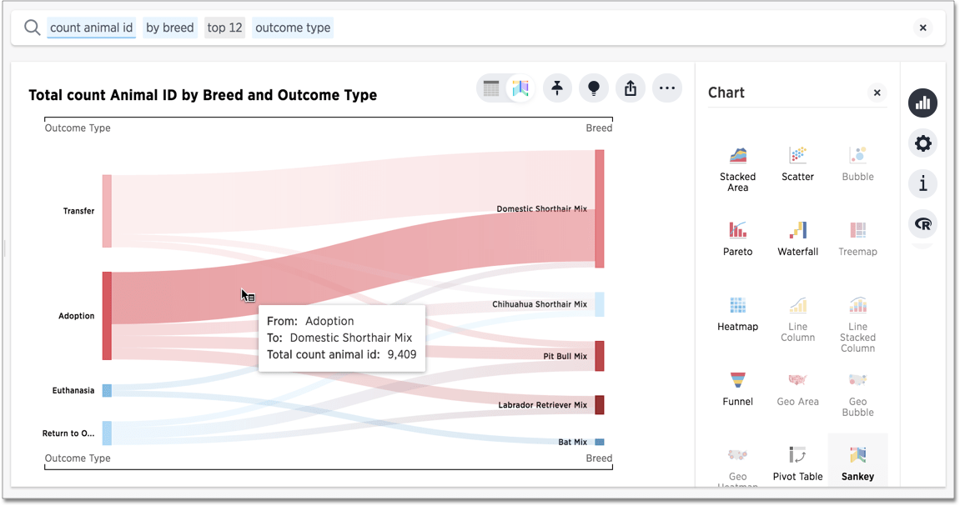This screenshot has height=506, width=960.
Task: Click the Adoption node color bar
Action: point(107,316)
